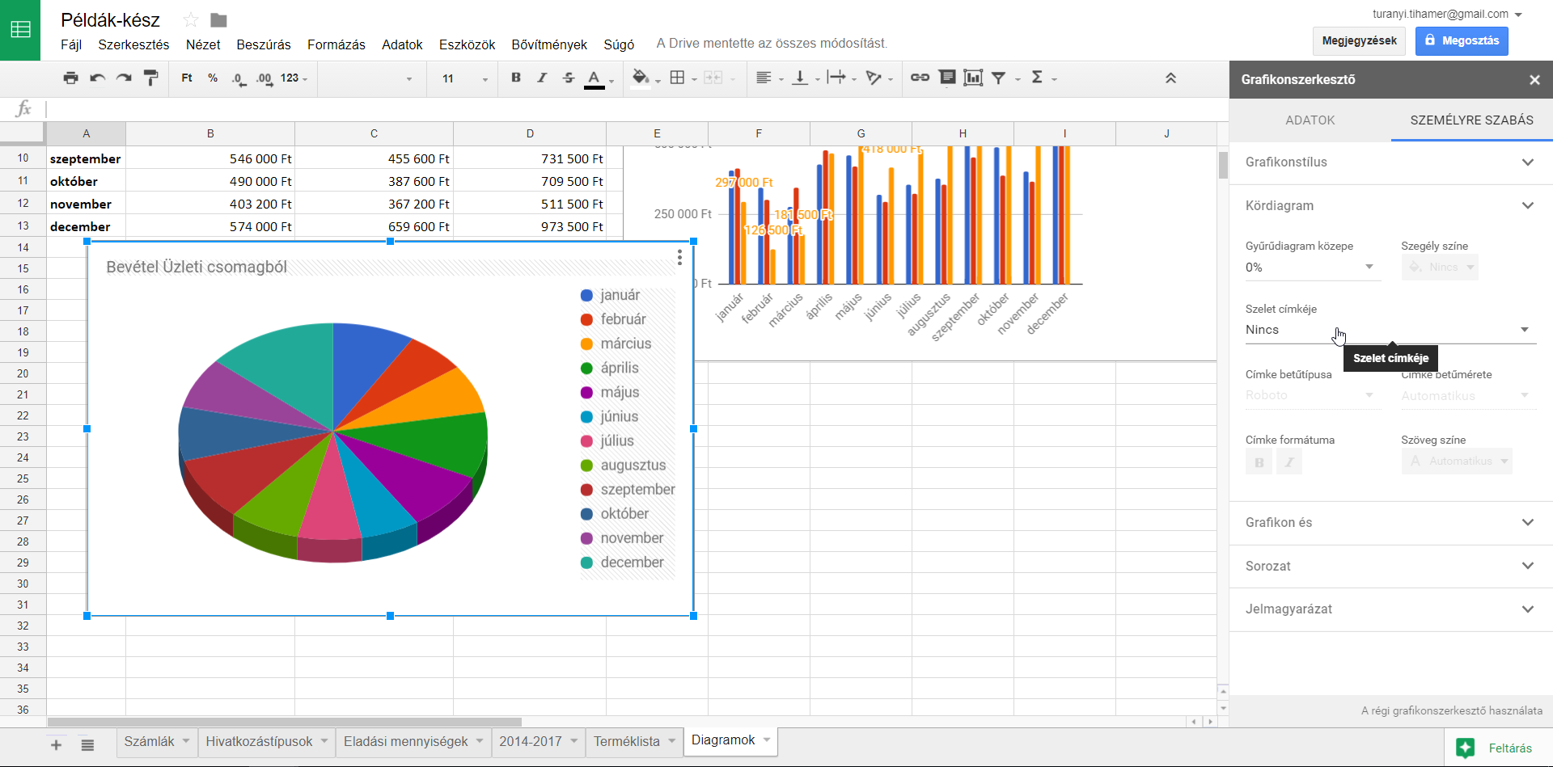Image resolution: width=1553 pixels, height=767 pixels.
Task: Click the insert link icon
Action: [x=920, y=78]
